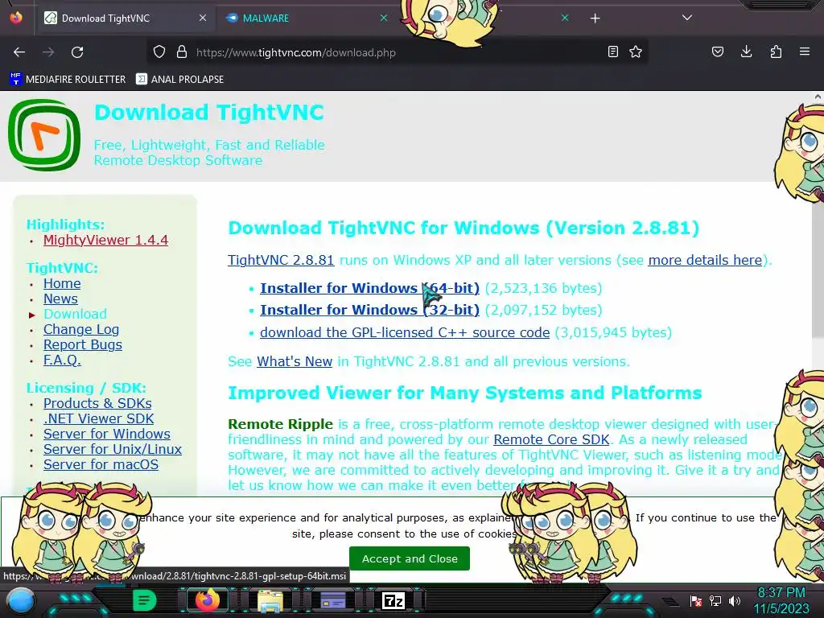The height and width of the screenshot is (618, 824).
Task: Open MEDIAFIRE ROULETTER bookmark
Action: point(68,80)
